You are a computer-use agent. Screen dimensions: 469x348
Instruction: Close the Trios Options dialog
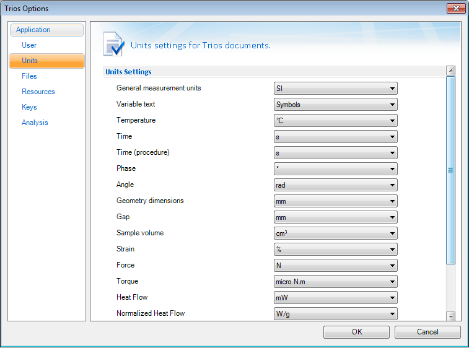[x=456, y=9]
